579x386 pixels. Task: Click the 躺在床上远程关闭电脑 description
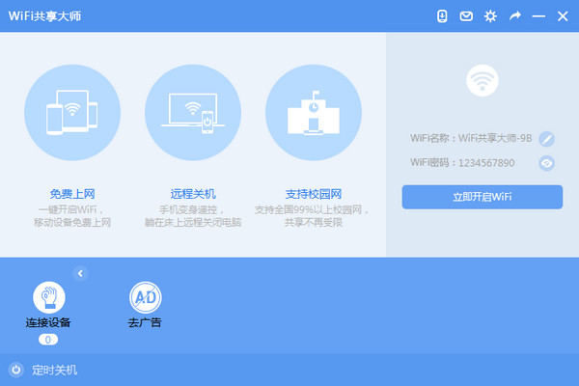click(193, 222)
